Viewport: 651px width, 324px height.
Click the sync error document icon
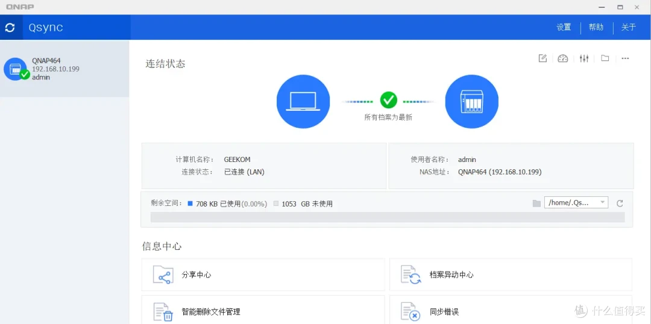pyautogui.click(x=411, y=312)
